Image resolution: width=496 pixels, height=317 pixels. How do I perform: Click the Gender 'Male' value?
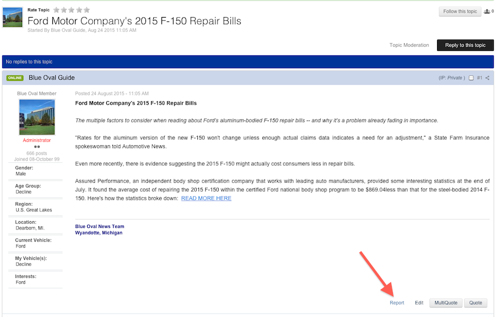(21, 174)
